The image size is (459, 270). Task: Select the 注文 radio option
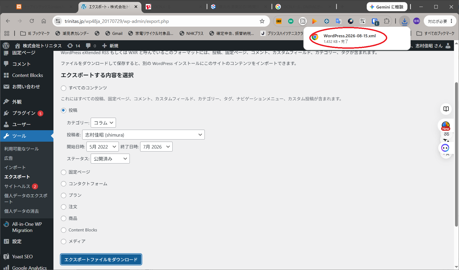64,207
